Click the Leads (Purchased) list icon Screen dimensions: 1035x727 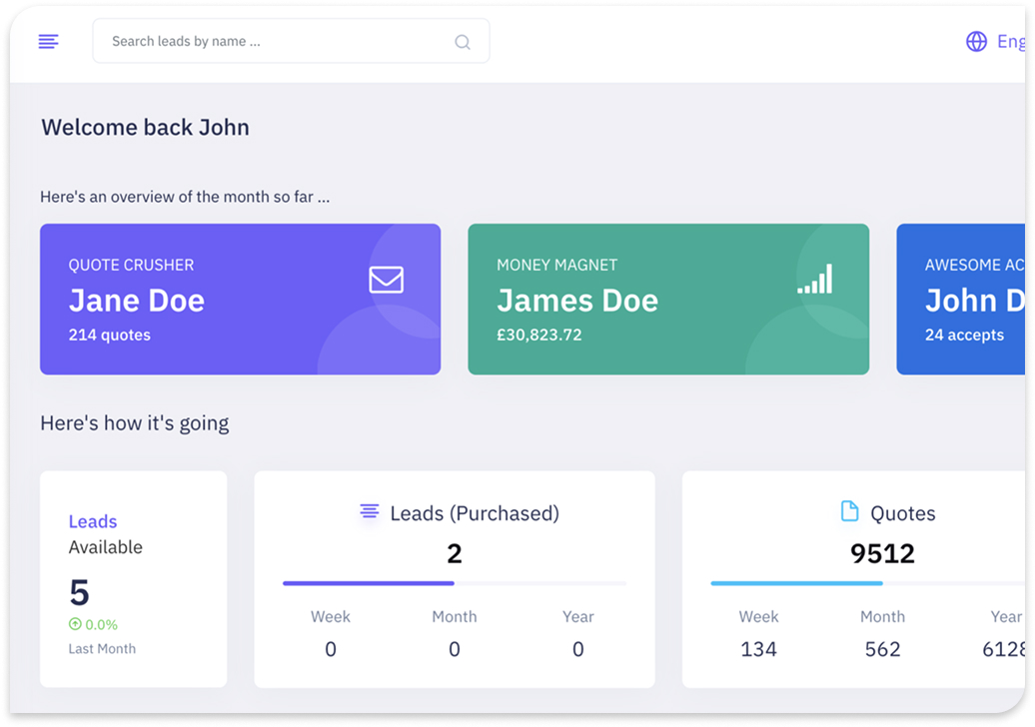[x=370, y=512]
